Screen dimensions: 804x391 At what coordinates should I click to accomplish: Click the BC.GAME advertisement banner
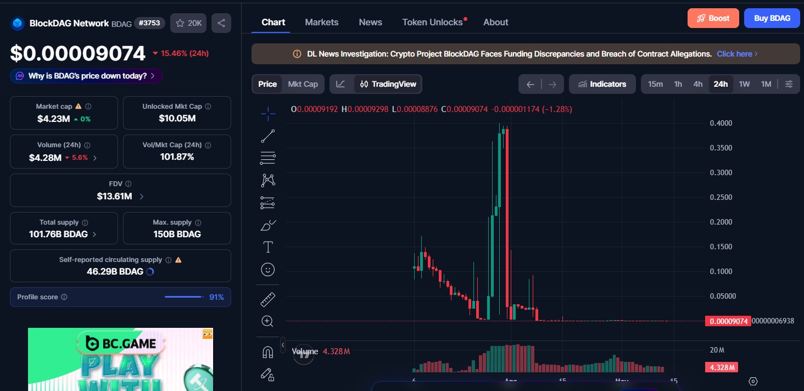[120, 359]
